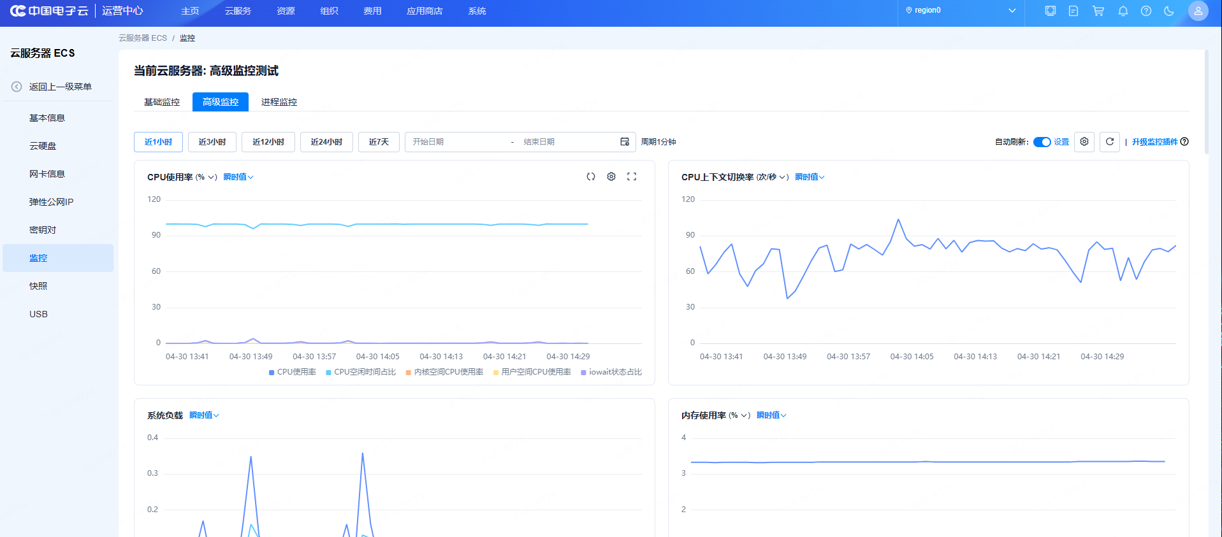Image resolution: width=1222 pixels, height=537 pixels.
Task: Open the CPU usage chart settings gear
Action: tap(611, 176)
